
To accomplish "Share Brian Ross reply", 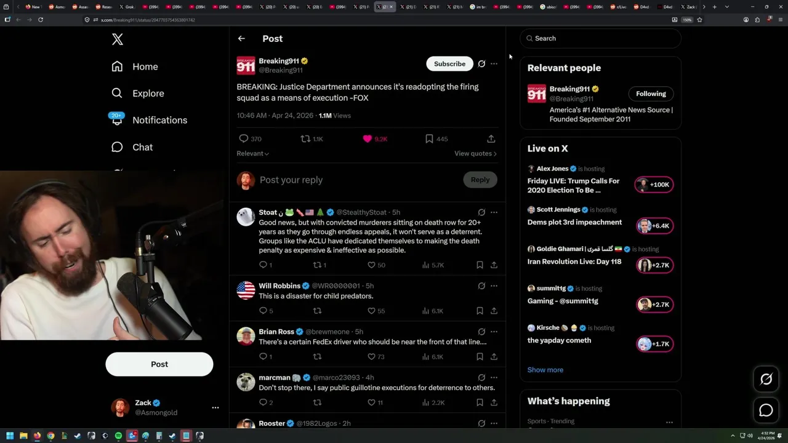I will pos(494,356).
